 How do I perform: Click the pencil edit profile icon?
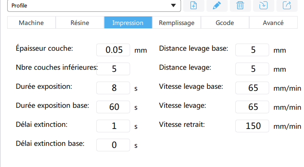217,5
